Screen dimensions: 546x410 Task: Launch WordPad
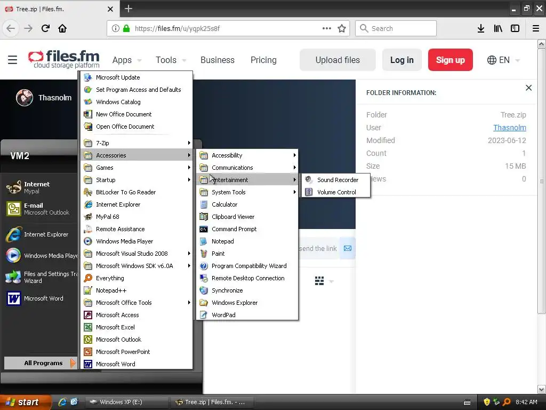click(x=247, y=315)
